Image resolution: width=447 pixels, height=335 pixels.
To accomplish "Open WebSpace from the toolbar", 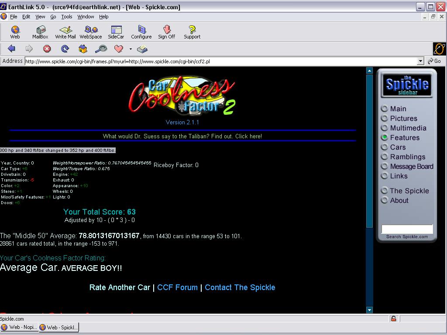I will pyautogui.click(x=91, y=32).
